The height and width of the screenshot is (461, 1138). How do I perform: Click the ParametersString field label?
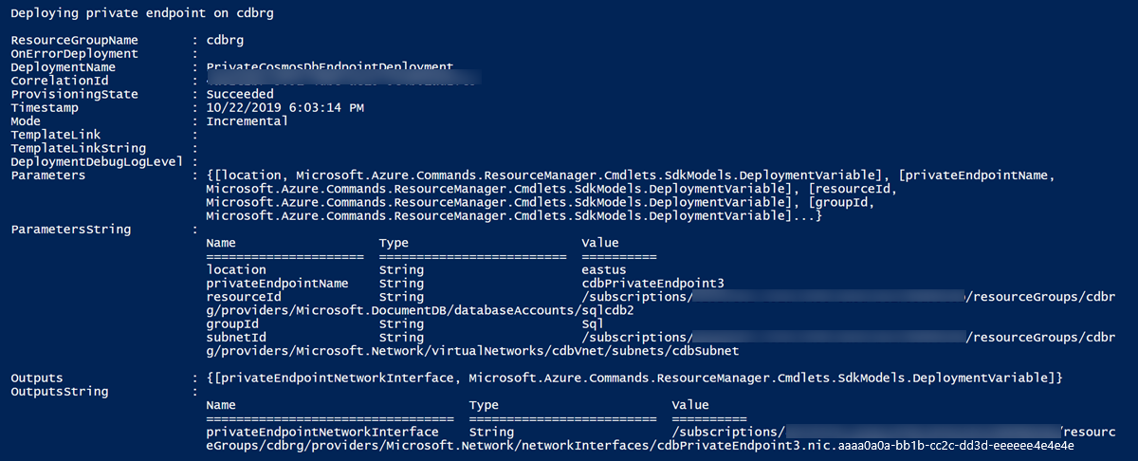[71, 230]
